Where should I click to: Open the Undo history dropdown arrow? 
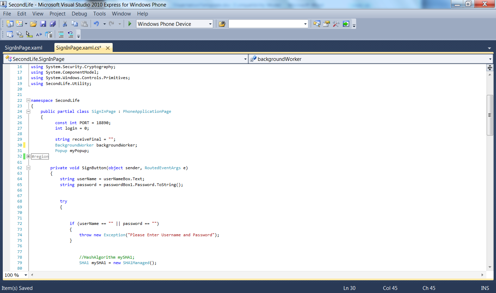click(x=104, y=24)
